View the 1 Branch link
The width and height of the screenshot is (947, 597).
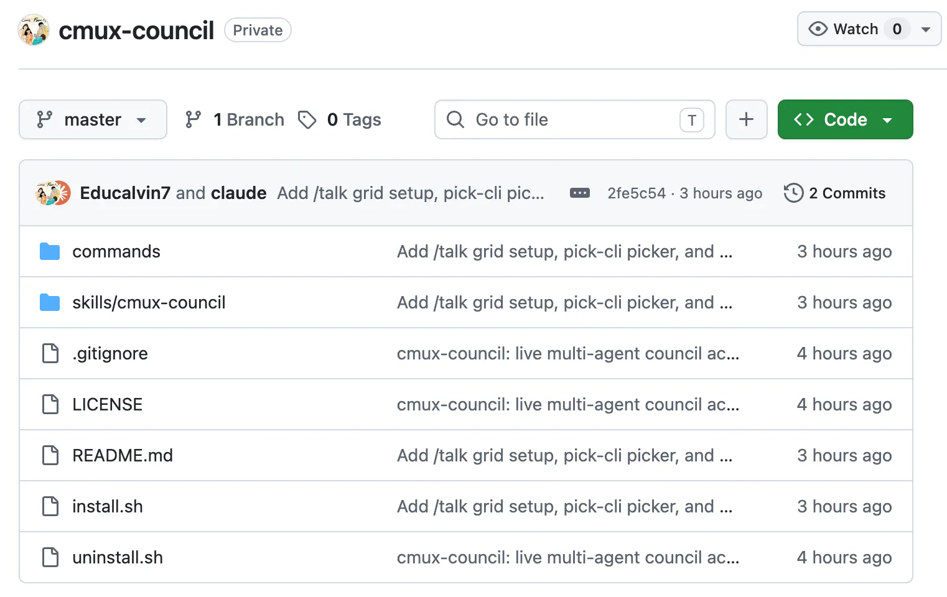[235, 119]
